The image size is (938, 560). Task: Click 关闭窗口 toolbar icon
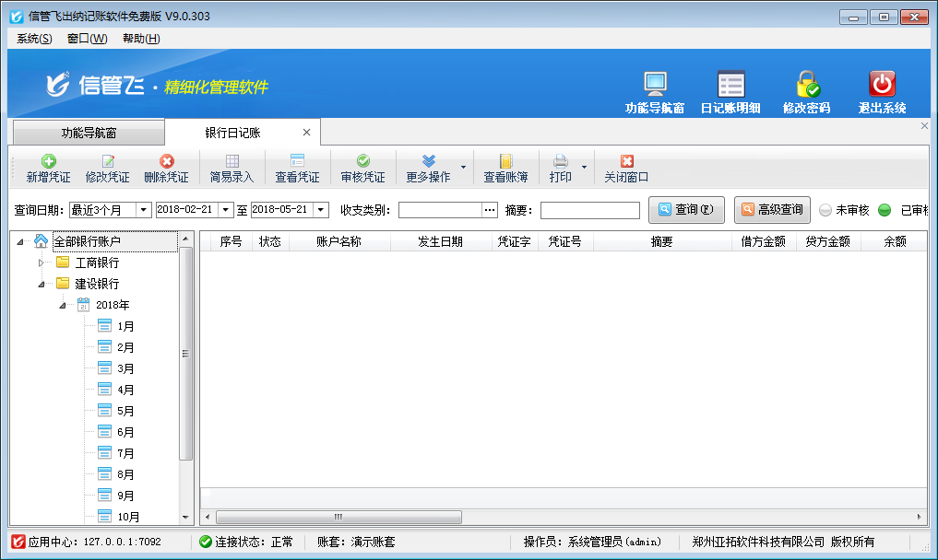pos(626,161)
